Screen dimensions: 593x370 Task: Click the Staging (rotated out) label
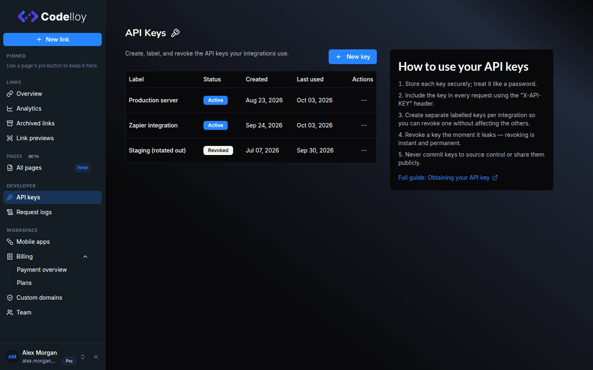157,150
